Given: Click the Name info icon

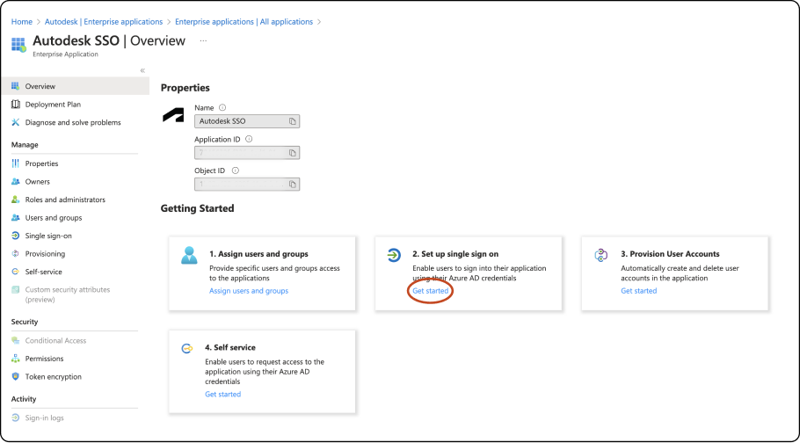Looking at the screenshot, I should click(222, 107).
